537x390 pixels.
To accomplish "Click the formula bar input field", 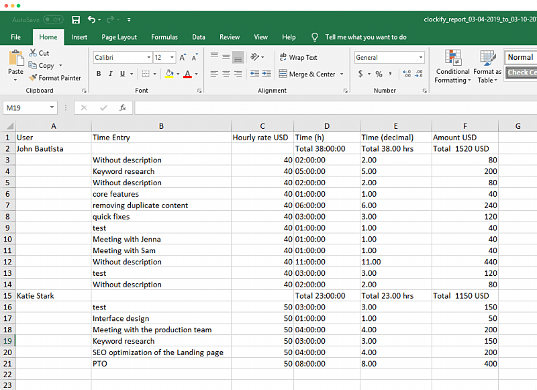I will tap(336, 108).
